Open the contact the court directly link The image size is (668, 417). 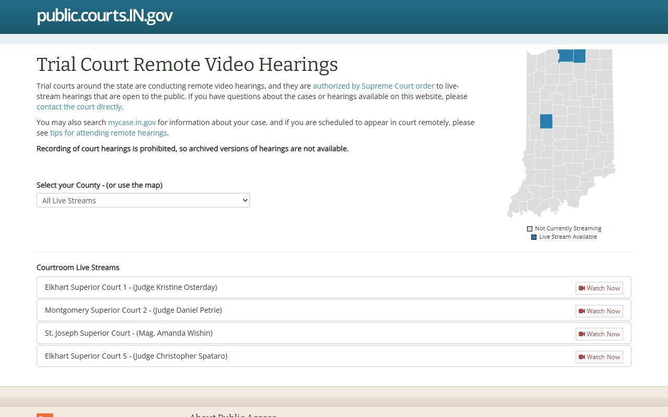click(x=79, y=107)
